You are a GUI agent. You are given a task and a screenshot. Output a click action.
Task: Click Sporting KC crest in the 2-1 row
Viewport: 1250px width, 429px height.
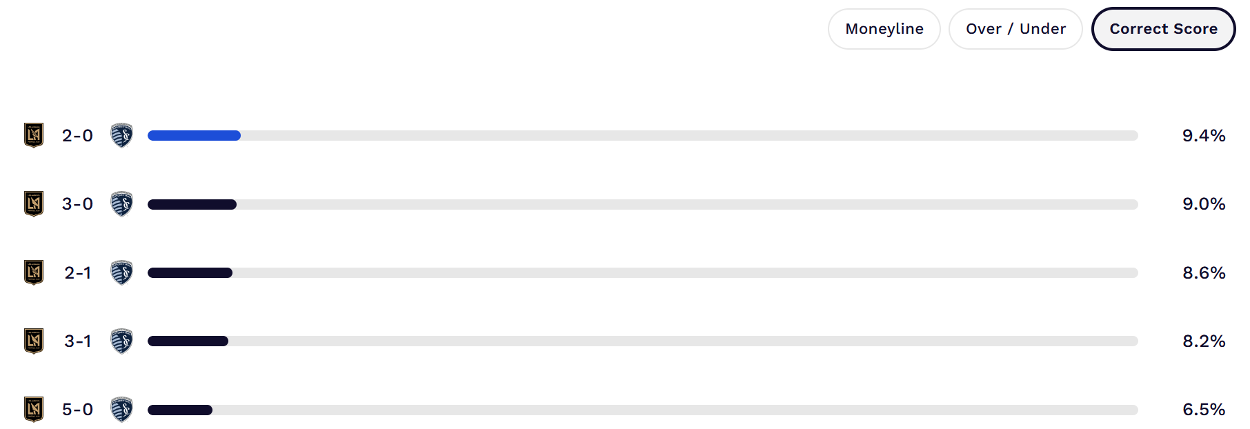coord(121,272)
